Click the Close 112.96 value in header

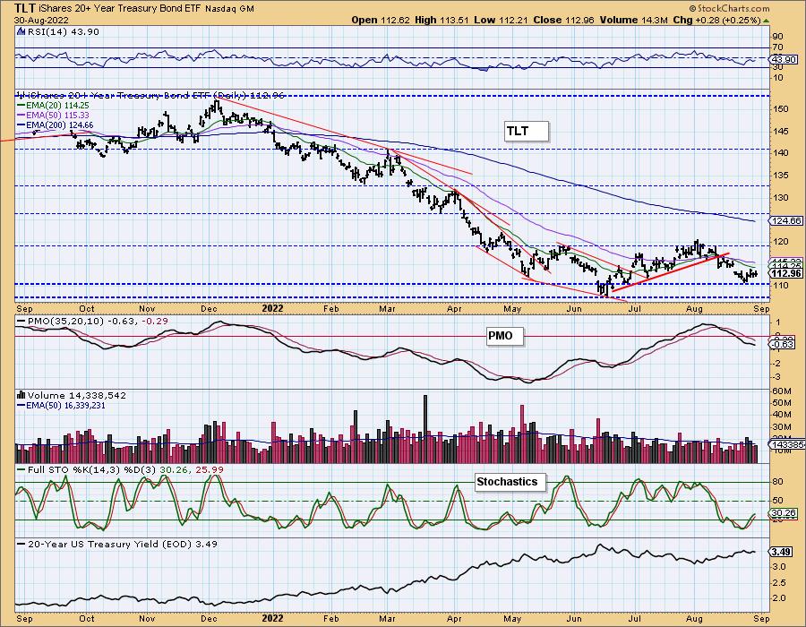tap(563, 20)
